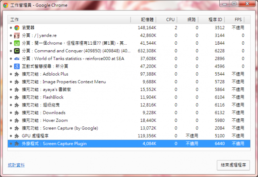Click the Screen Capture (by Google) extension icon
258x177 pixels.
click(x=17, y=128)
